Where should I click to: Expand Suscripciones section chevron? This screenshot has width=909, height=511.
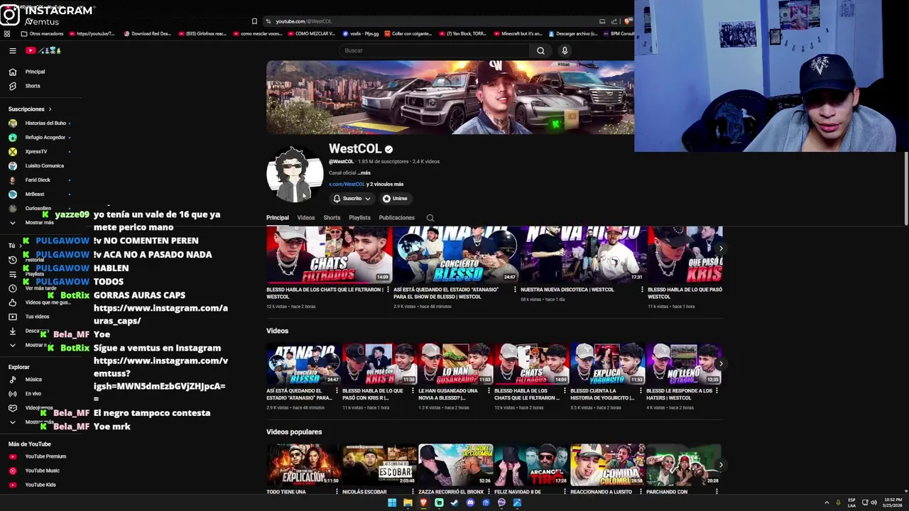click(50, 109)
